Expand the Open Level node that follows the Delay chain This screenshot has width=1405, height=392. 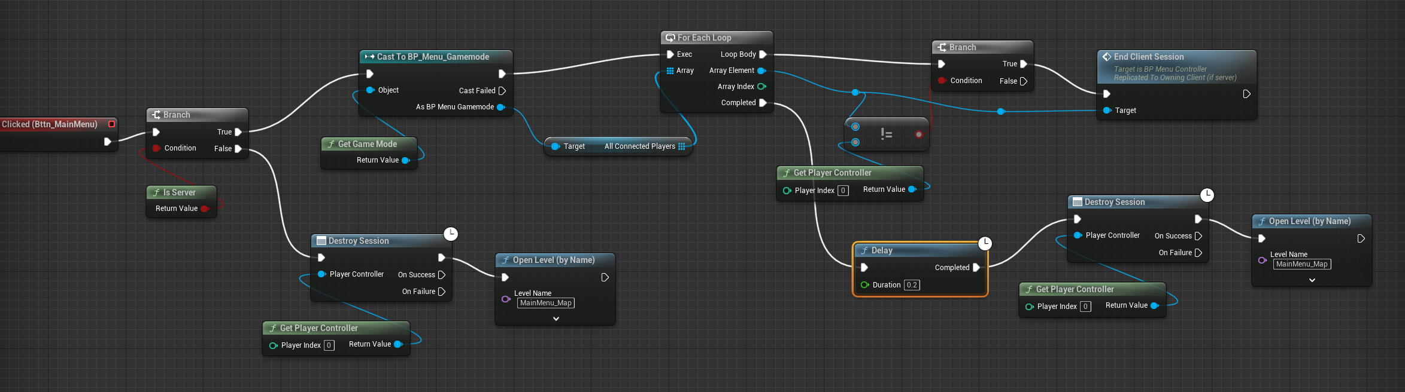1312,280
